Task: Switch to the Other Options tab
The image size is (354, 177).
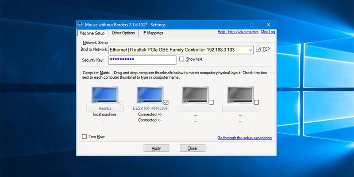Action: tap(123, 33)
